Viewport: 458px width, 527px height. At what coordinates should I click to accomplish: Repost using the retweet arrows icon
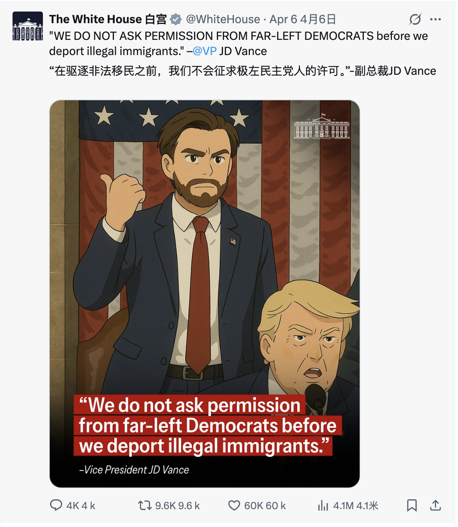(145, 505)
